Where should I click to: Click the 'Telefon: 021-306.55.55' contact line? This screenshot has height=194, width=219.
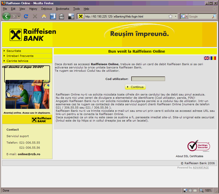coord(23,143)
